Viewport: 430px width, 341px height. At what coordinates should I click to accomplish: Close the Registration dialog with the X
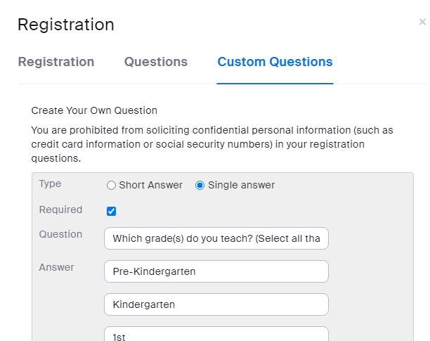coord(422,22)
